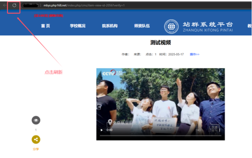Play the video with the play button
Image resolution: width=252 pixels, height=158 pixels.
[102, 130]
